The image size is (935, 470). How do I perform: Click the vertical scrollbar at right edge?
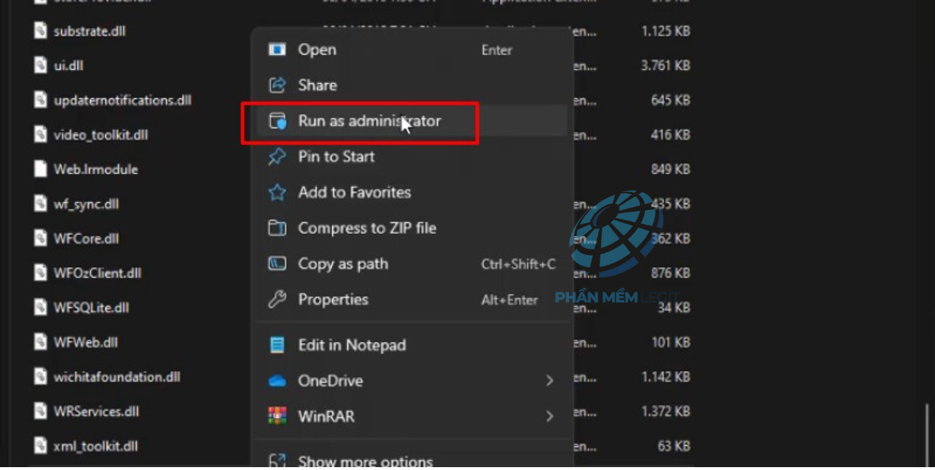tap(928, 430)
